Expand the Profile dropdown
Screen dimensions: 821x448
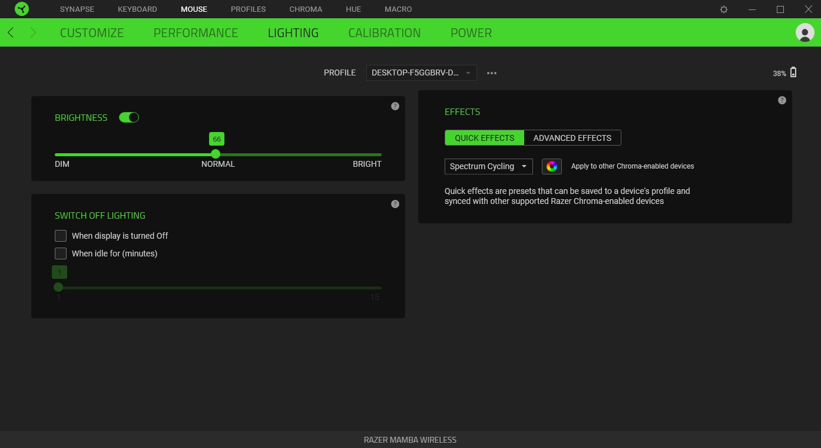(x=422, y=73)
